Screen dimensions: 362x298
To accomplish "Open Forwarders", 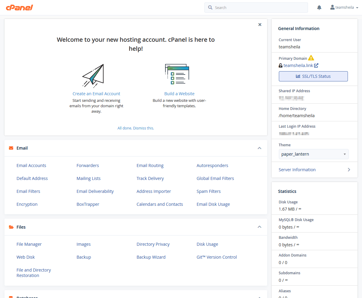I will click(88, 166).
